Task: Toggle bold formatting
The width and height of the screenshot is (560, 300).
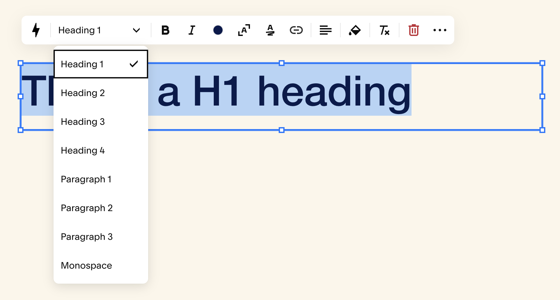Action: click(165, 30)
